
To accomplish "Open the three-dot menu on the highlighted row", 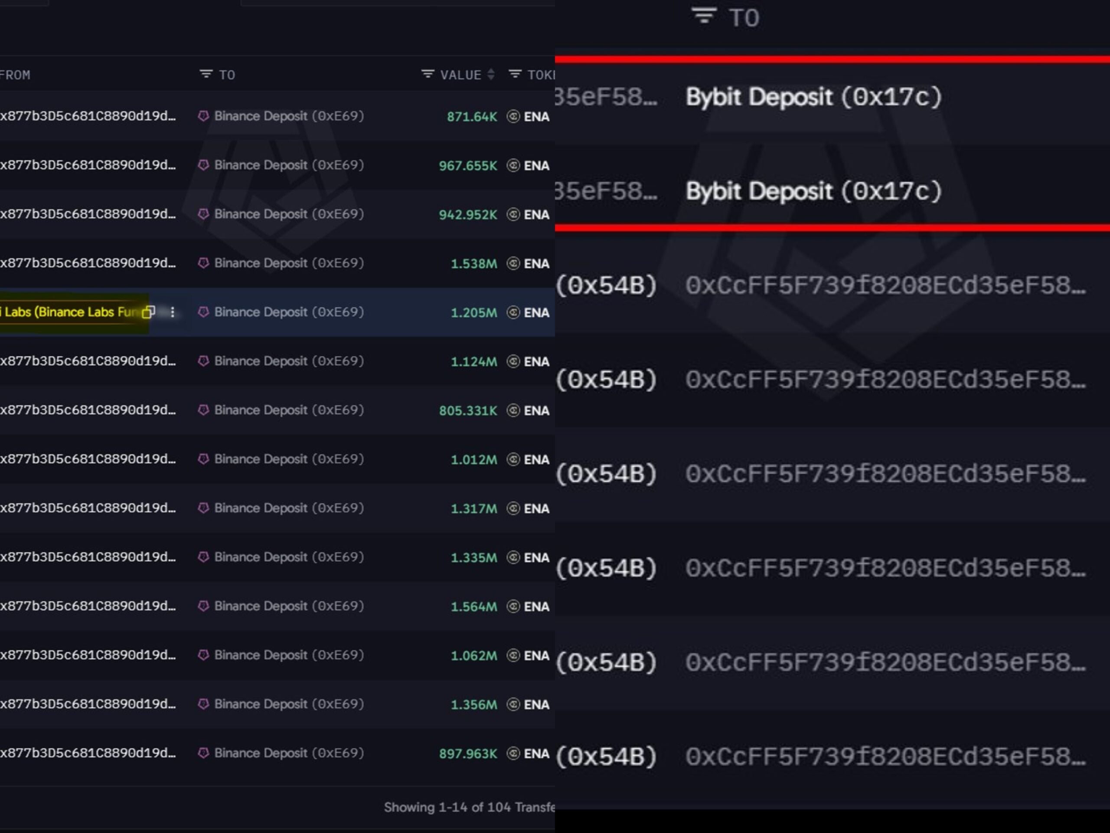I will [x=173, y=312].
